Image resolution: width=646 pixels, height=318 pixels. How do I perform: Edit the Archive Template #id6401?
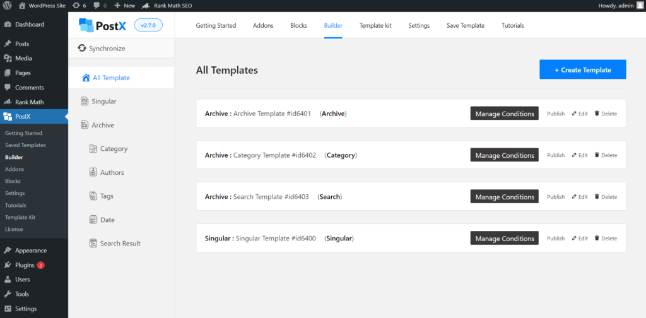pyautogui.click(x=580, y=114)
